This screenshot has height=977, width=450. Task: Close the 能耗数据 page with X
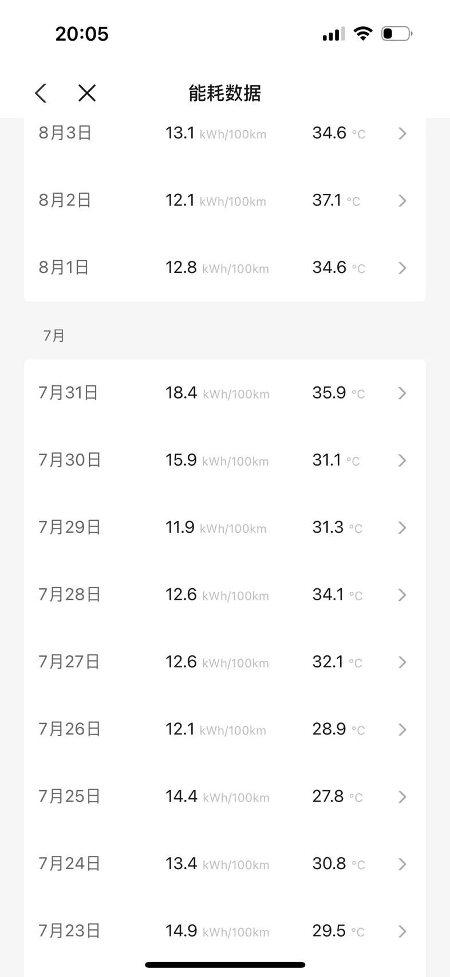pos(87,93)
